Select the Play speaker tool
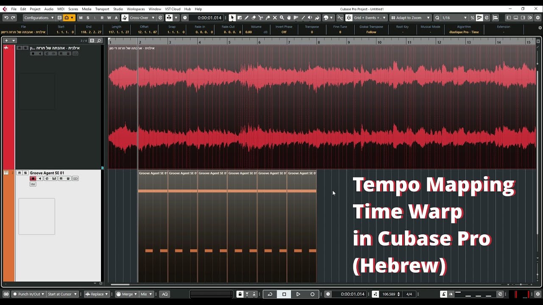The image size is (543, 305). (310, 18)
